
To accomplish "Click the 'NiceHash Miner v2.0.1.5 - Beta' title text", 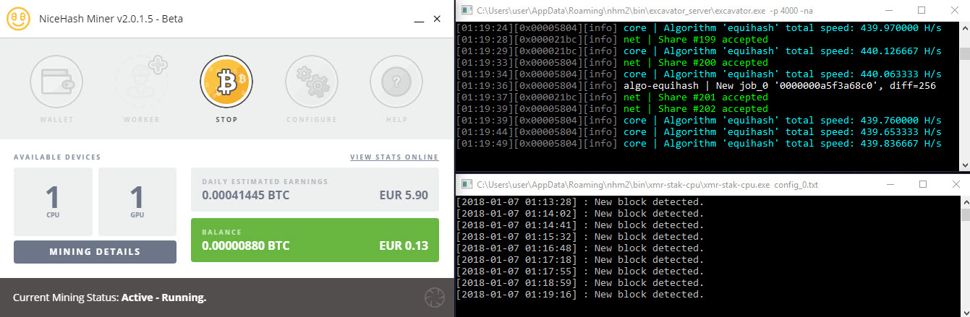I will tap(111, 19).
